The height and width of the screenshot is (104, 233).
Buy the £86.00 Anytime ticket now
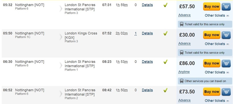pos(212,63)
